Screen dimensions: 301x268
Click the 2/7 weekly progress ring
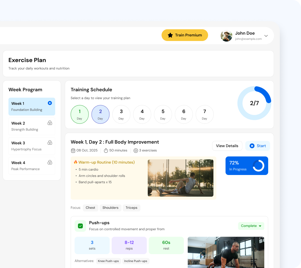pos(254,103)
